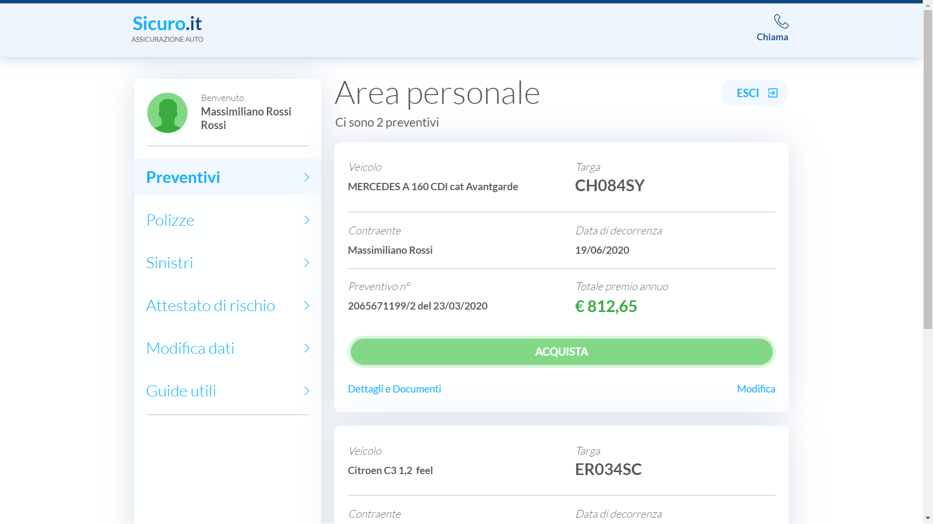Click 'Ci sono 2 preventivi' text
Viewport: 933px width, 524px height.
[387, 123]
